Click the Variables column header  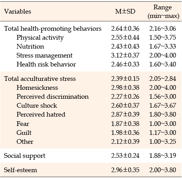[17, 11]
